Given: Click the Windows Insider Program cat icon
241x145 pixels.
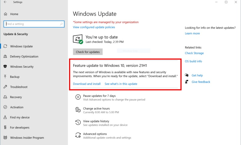Looking at the screenshot, I should 5,137.
